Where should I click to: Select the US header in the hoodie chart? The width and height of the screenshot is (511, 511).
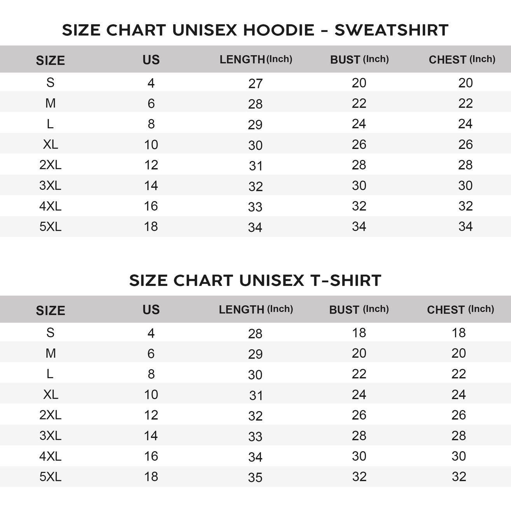tap(151, 59)
